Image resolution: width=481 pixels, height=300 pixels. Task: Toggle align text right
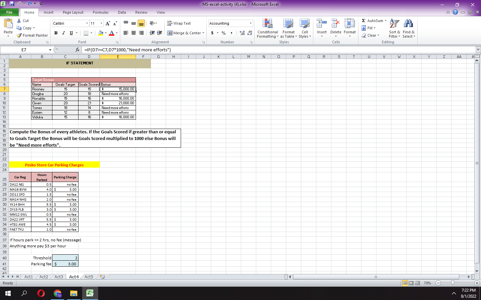pyautogui.click(x=141, y=33)
